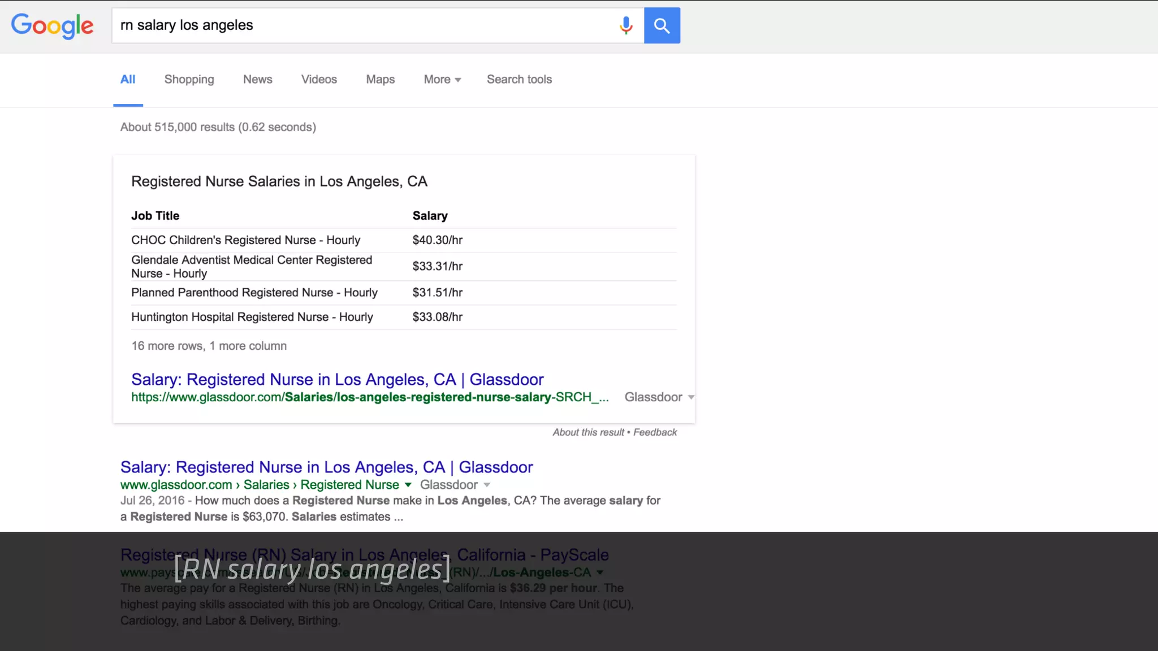Switch to the News tab

[257, 80]
